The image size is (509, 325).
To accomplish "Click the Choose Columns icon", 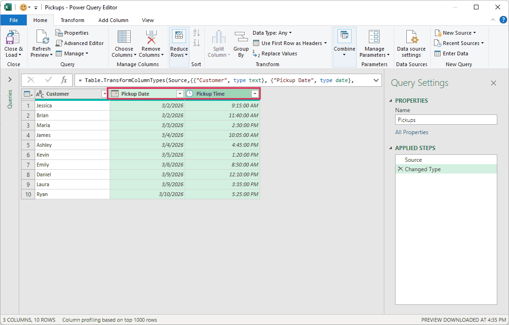I will click(124, 37).
